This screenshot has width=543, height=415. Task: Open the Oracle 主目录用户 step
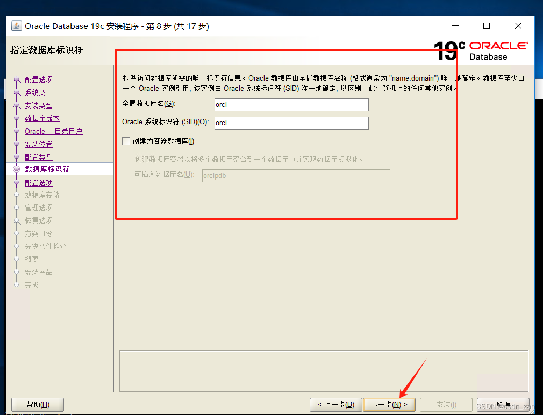(54, 131)
